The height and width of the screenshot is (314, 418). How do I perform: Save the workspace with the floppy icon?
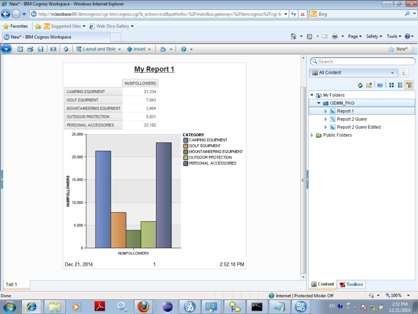(x=40, y=49)
